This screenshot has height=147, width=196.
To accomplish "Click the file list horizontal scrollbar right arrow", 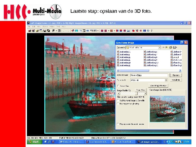I will click(x=180, y=71).
